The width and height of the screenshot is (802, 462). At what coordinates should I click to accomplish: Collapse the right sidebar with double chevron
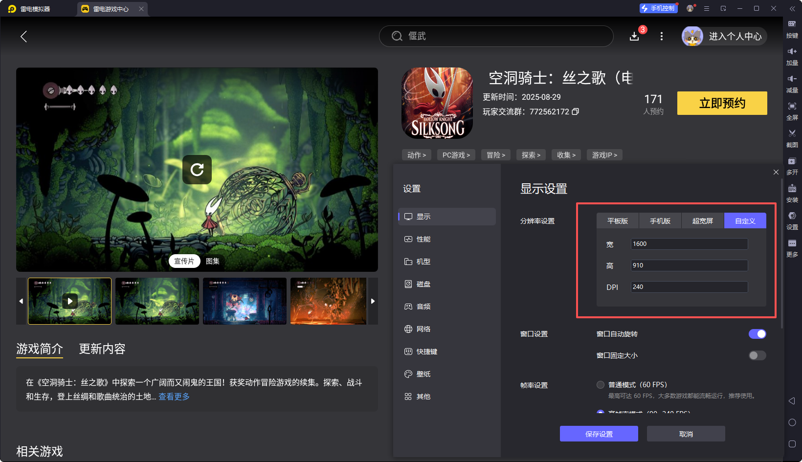(792, 8)
